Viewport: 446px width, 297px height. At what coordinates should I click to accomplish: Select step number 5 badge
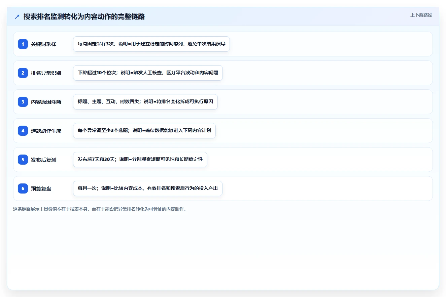pos(23,160)
